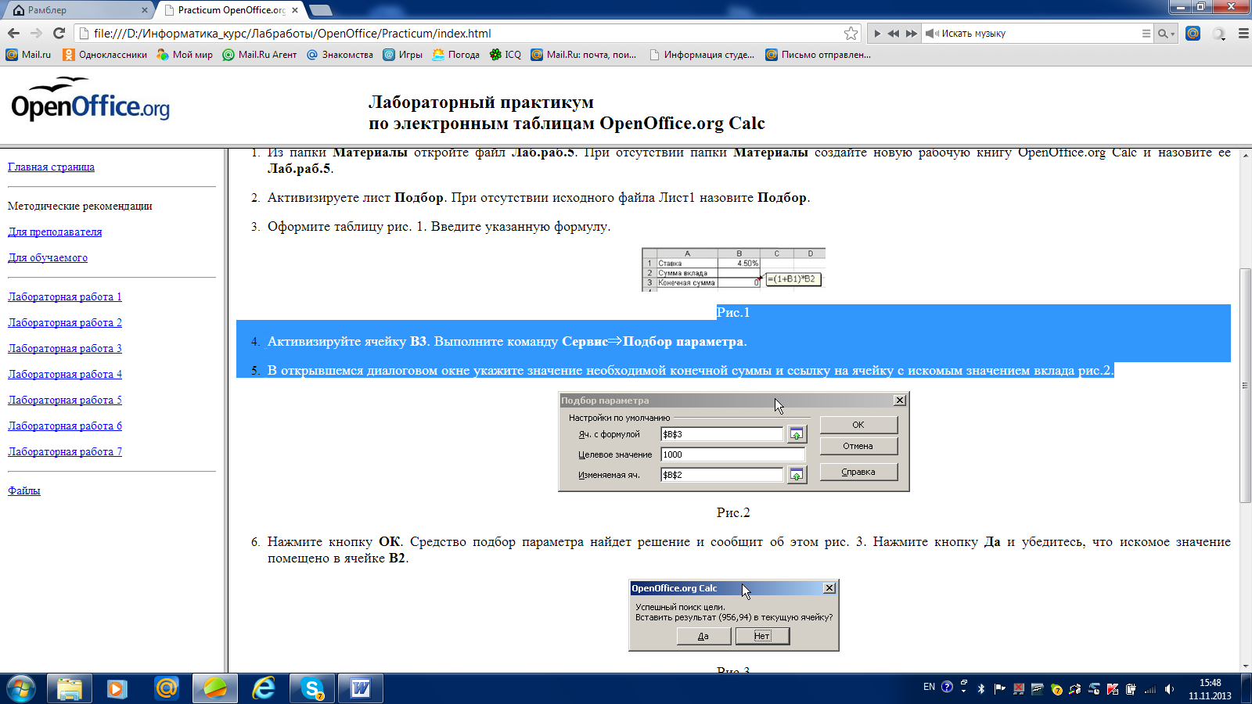
Task: Open a new browser tab
Action: [321, 10]
